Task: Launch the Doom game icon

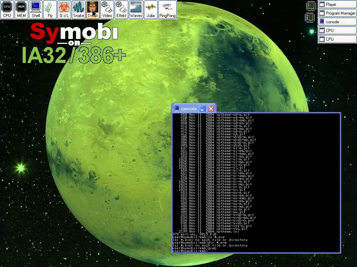Action: click(93, 9)
